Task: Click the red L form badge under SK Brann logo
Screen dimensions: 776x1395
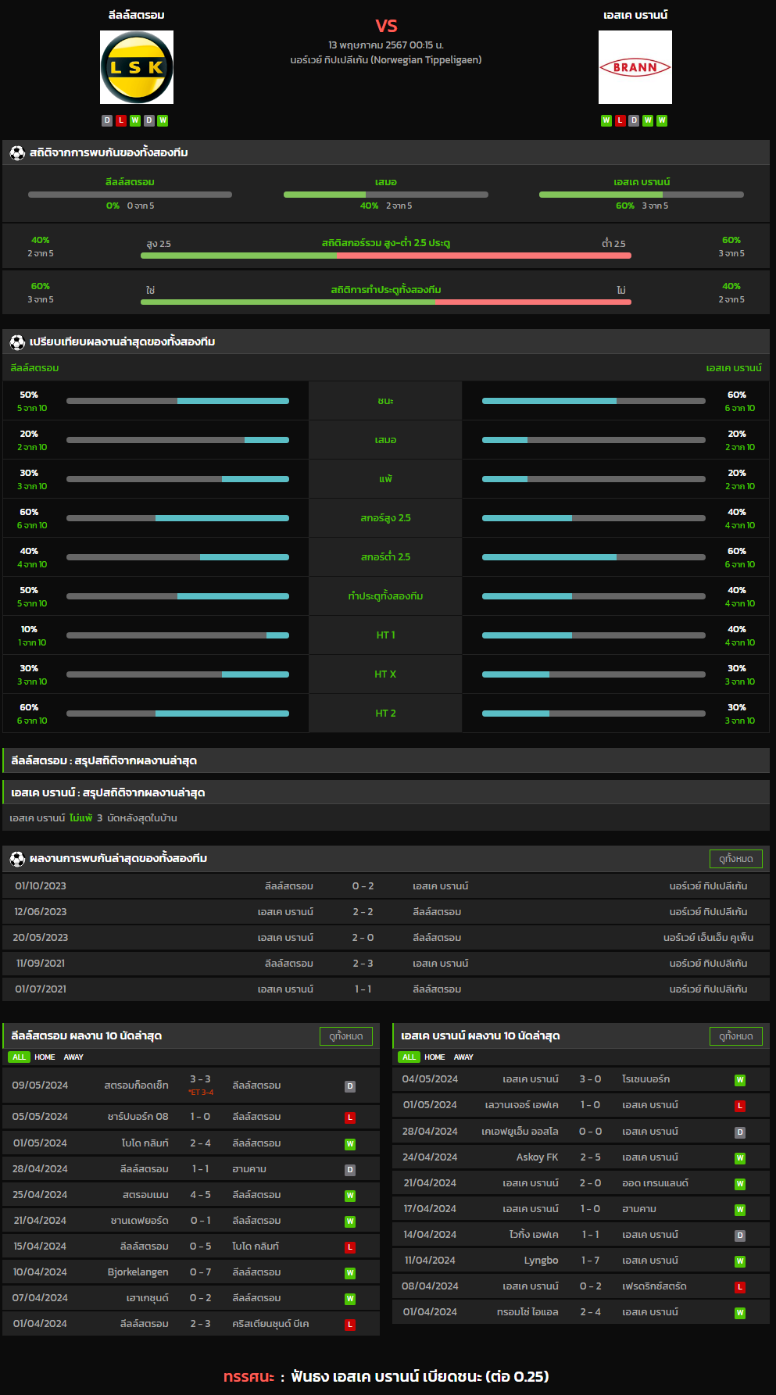Action: 620,120
